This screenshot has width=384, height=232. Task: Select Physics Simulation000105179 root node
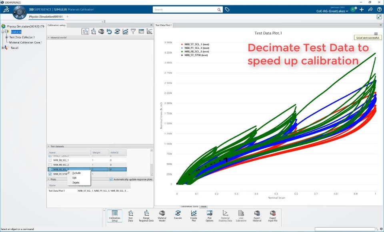click(26, 26)
